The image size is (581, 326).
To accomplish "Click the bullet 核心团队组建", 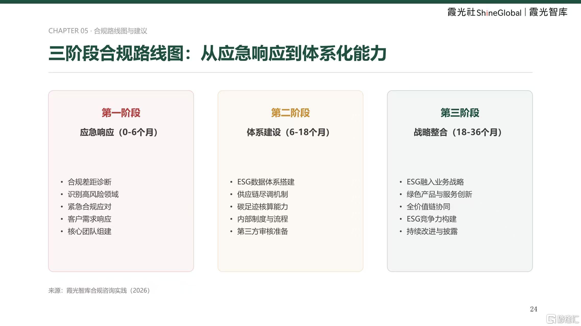I will click(x=89, y=231).
